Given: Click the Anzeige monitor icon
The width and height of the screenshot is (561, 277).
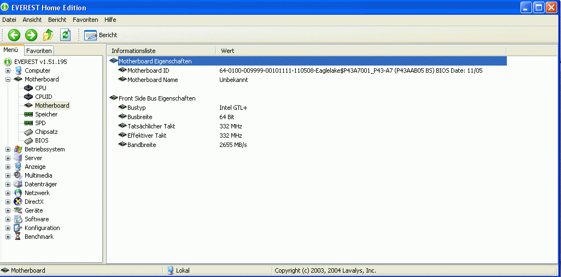Looking at the screenshot, I should tap(18, 167).
